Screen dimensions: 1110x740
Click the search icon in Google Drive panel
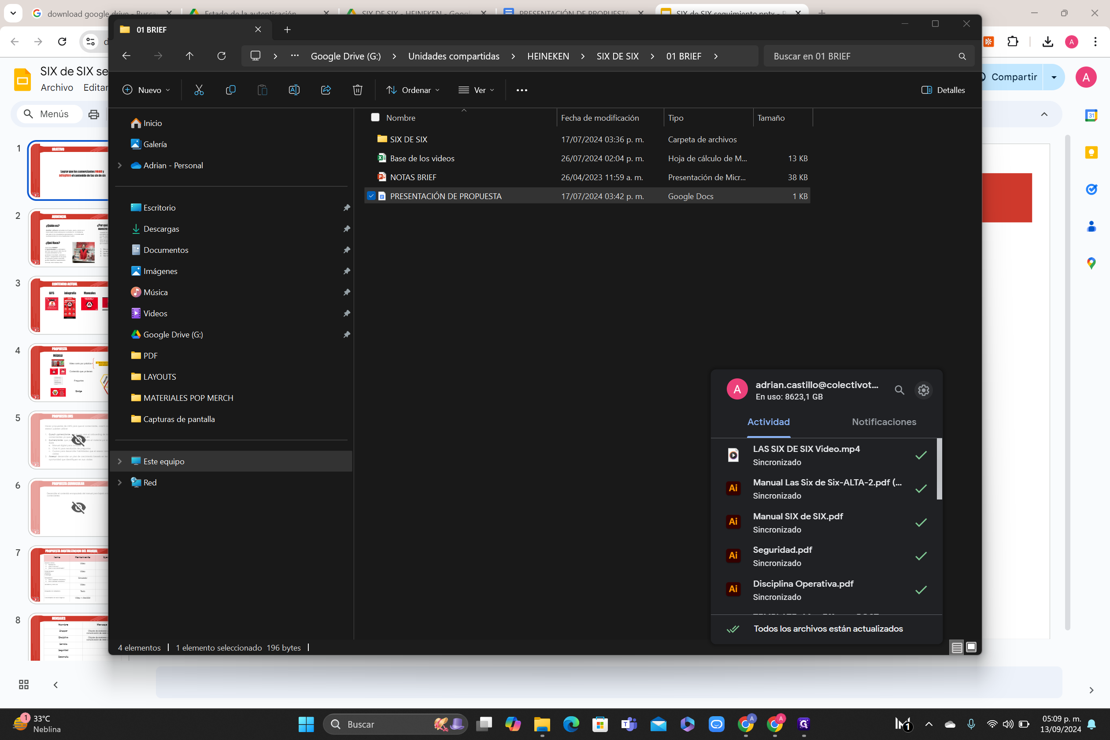pos(899,390)
